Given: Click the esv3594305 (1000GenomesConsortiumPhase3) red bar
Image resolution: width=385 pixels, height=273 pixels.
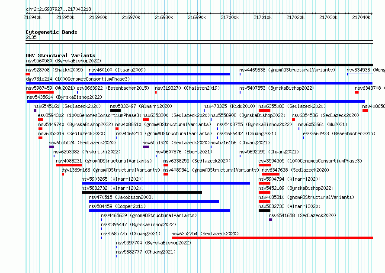Looking at the screenshot, I should pos(264,165).
